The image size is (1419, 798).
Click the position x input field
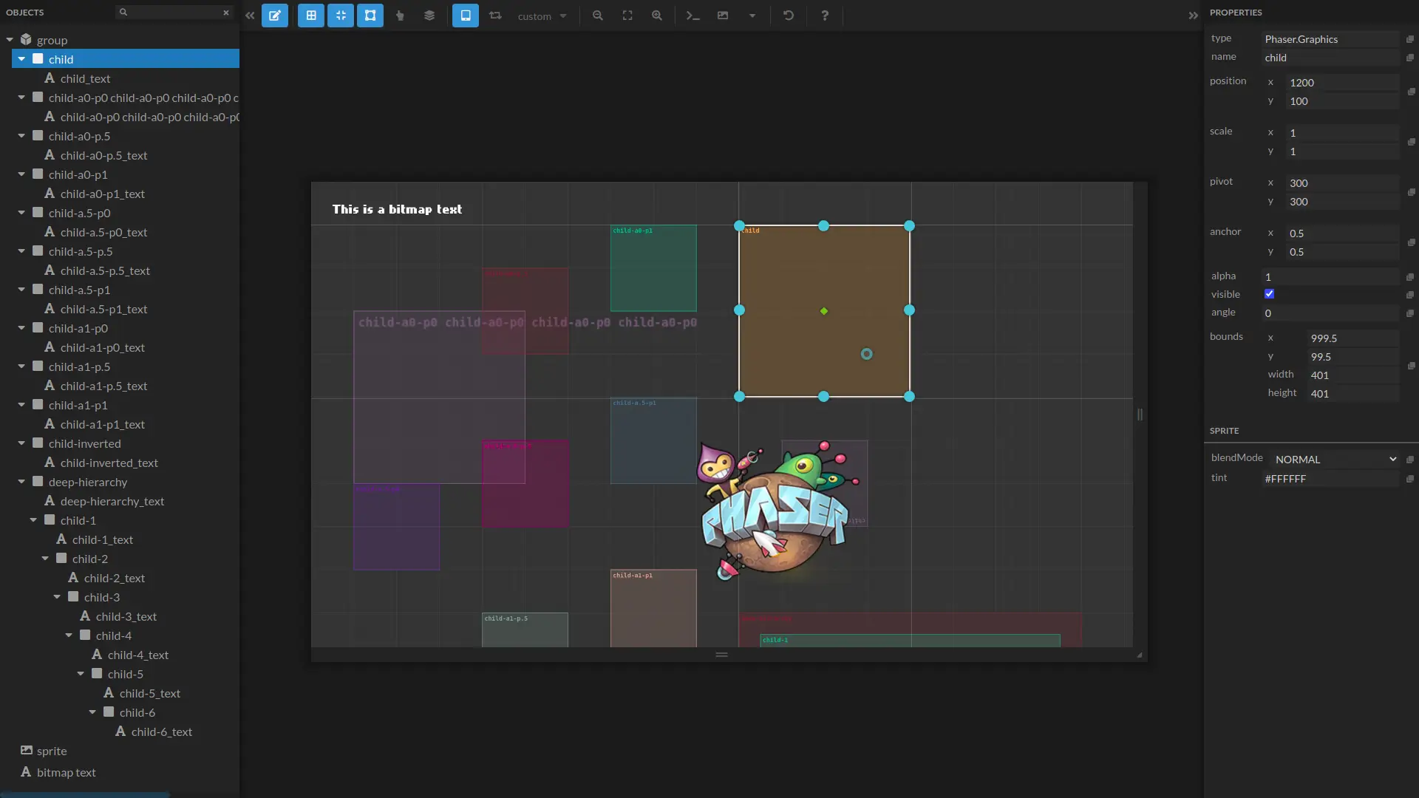pos(1341,83)
